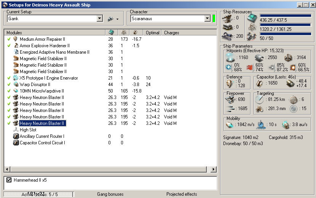Click the Capacitor Control Circuit I rig icon
Screen dimensions: 316x198
click(16, 142)
